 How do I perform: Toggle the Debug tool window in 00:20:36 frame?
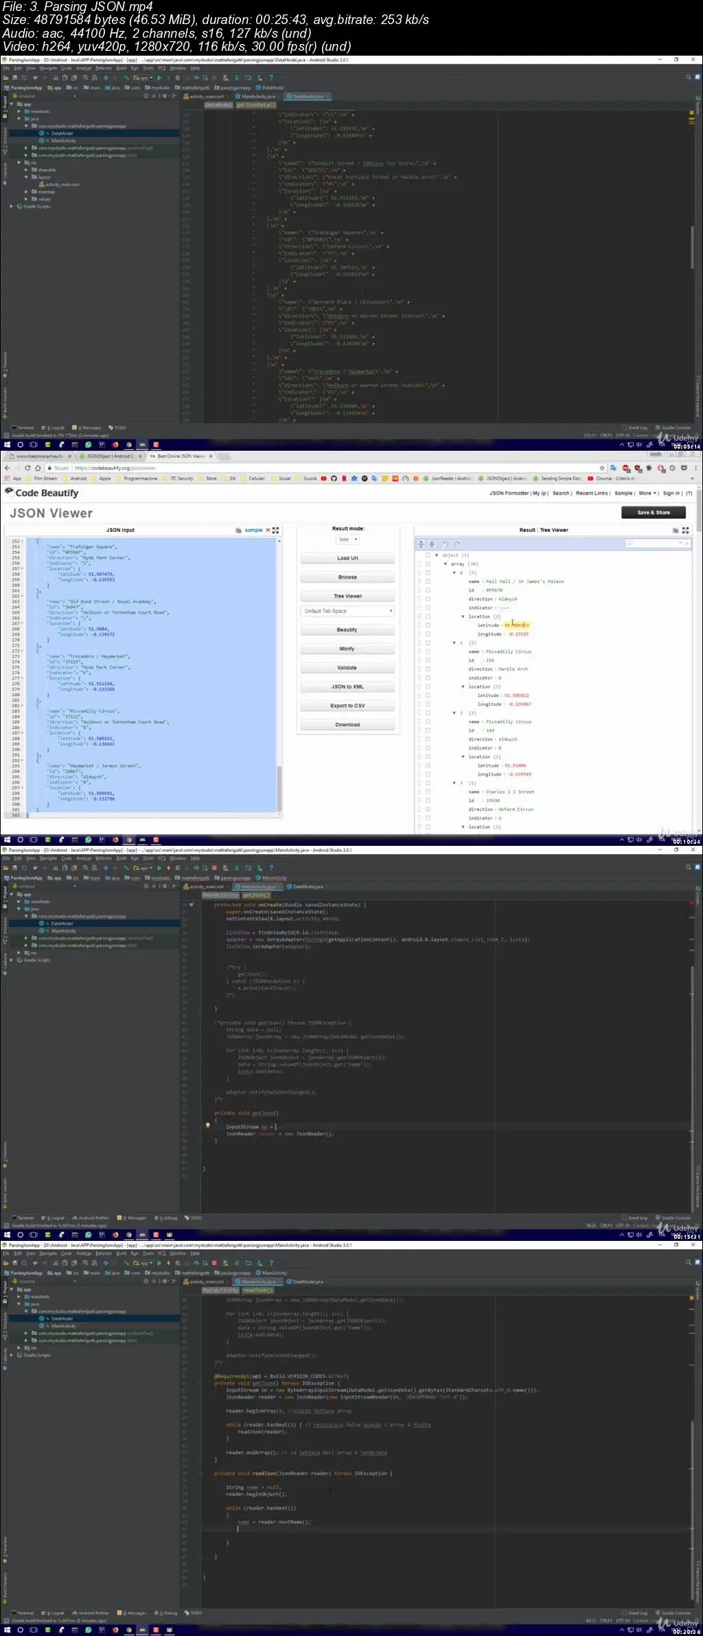coord(165,1613)
